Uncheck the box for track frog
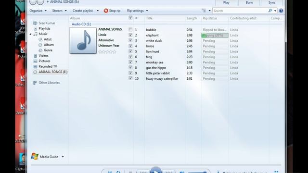This screenshot has width=308, height=173. [130, 57]
